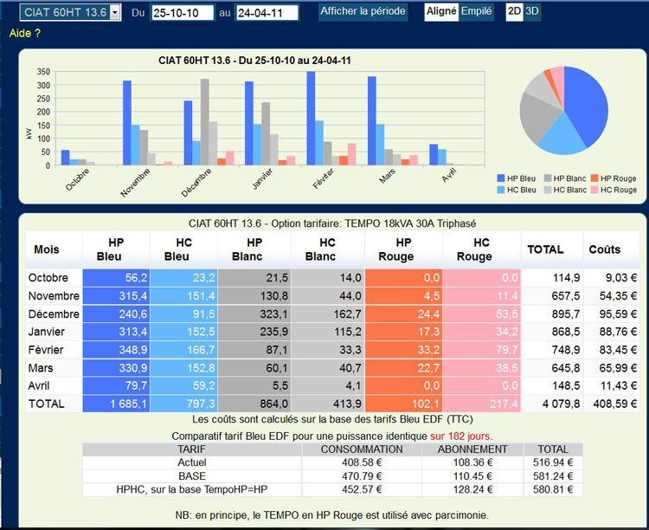
Task: Click the HP Bleu legend swatch
Action: (x=502, y=178)
